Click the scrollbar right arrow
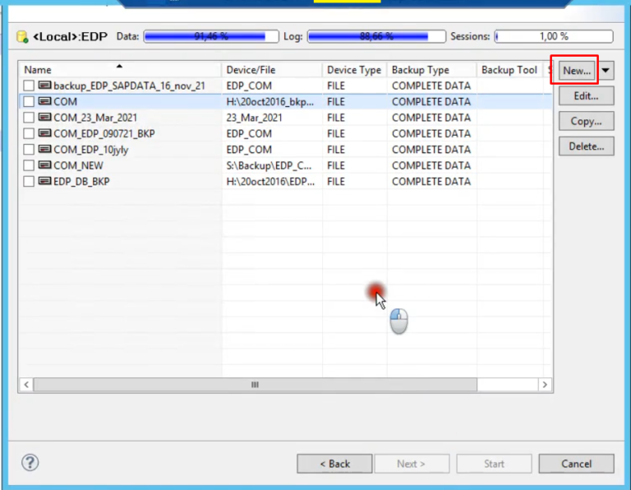The width and height of the screenshot is (631, 490). pyautogui.click(x=545, y=385)
